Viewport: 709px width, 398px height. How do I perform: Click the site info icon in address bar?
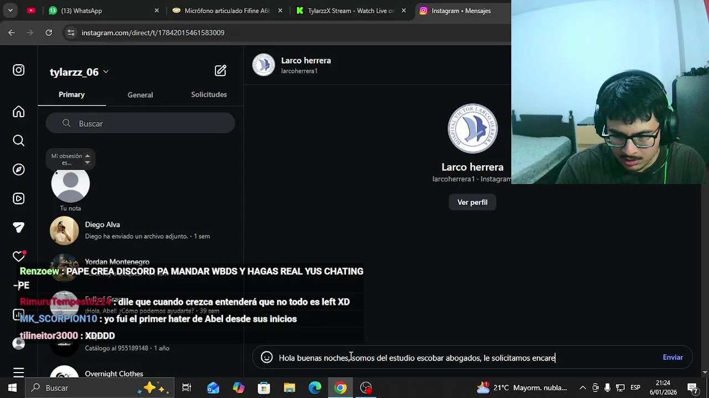pos(71,33)
